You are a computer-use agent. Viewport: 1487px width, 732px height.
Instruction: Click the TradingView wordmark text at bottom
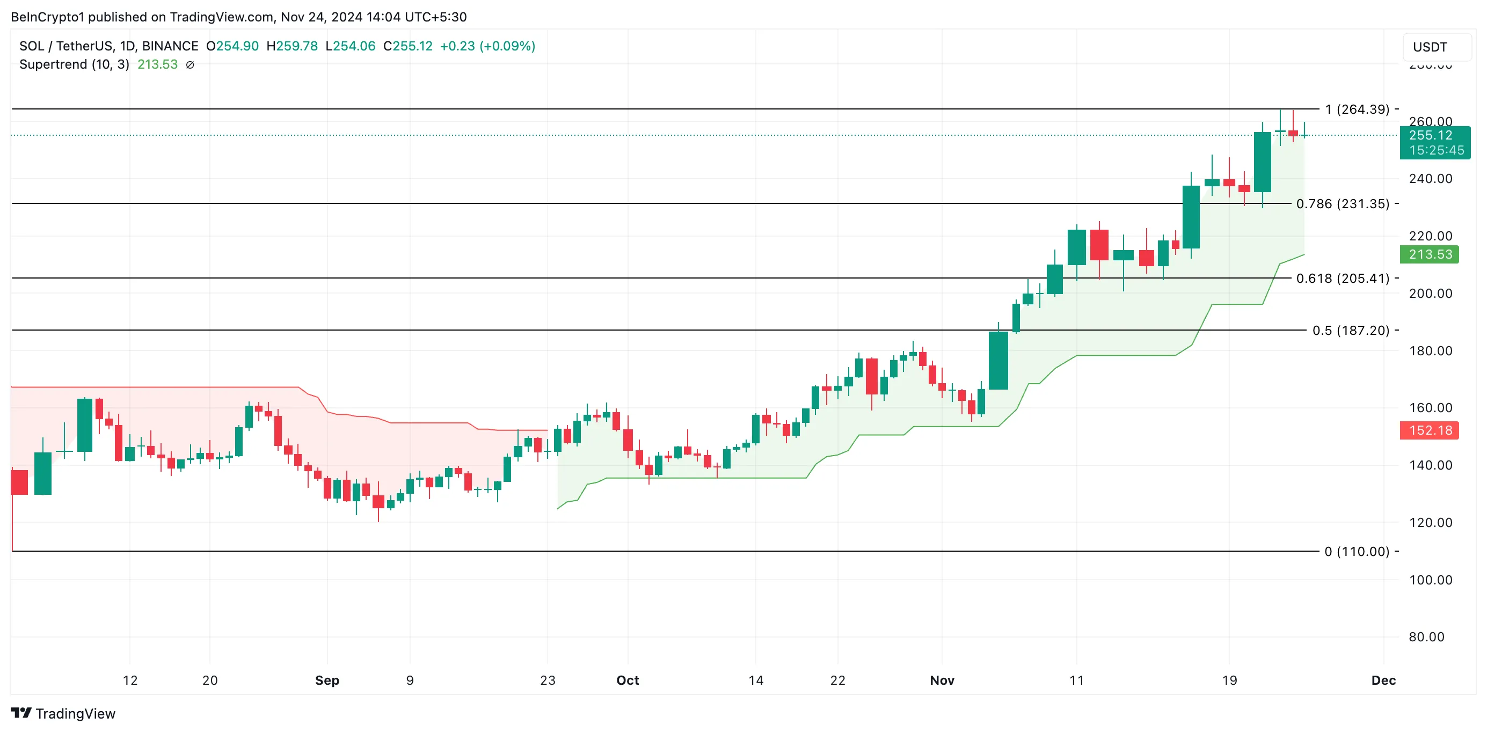(76, 714)
